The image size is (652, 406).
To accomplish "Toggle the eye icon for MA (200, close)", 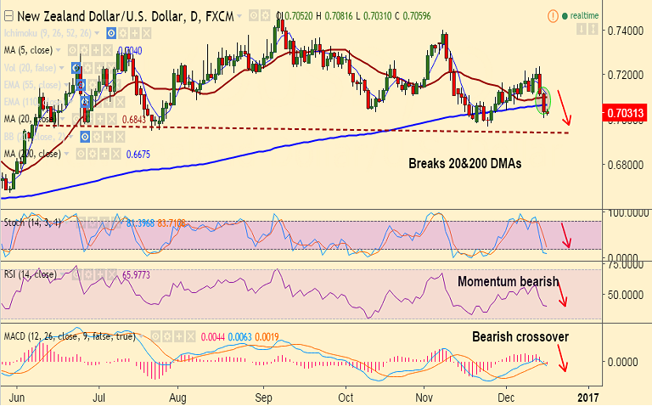I will (81, 155).
